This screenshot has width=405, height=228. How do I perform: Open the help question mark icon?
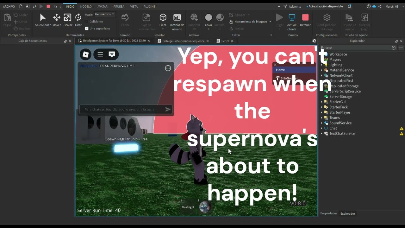coord(369,6)
